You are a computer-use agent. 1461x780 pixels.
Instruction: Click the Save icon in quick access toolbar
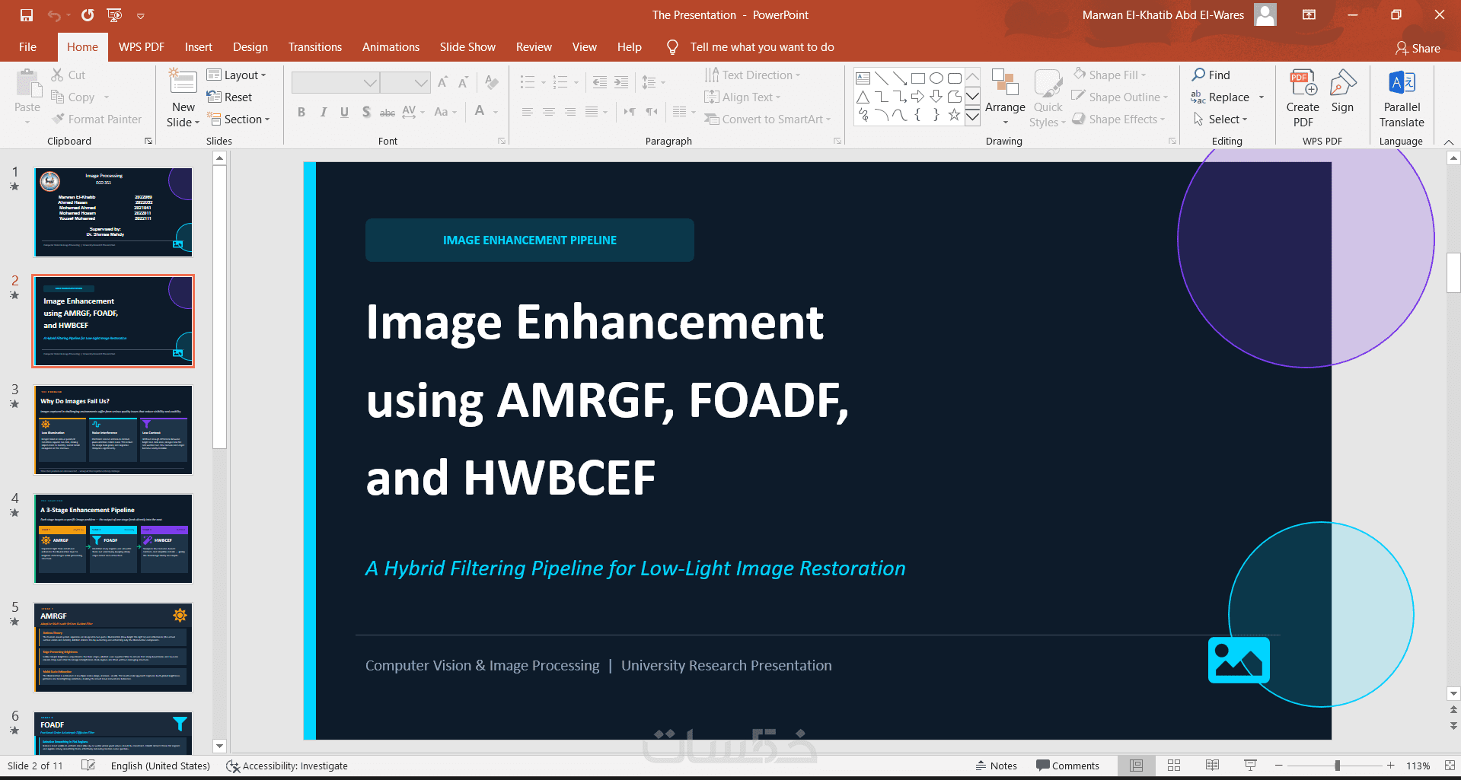point(27,15)
